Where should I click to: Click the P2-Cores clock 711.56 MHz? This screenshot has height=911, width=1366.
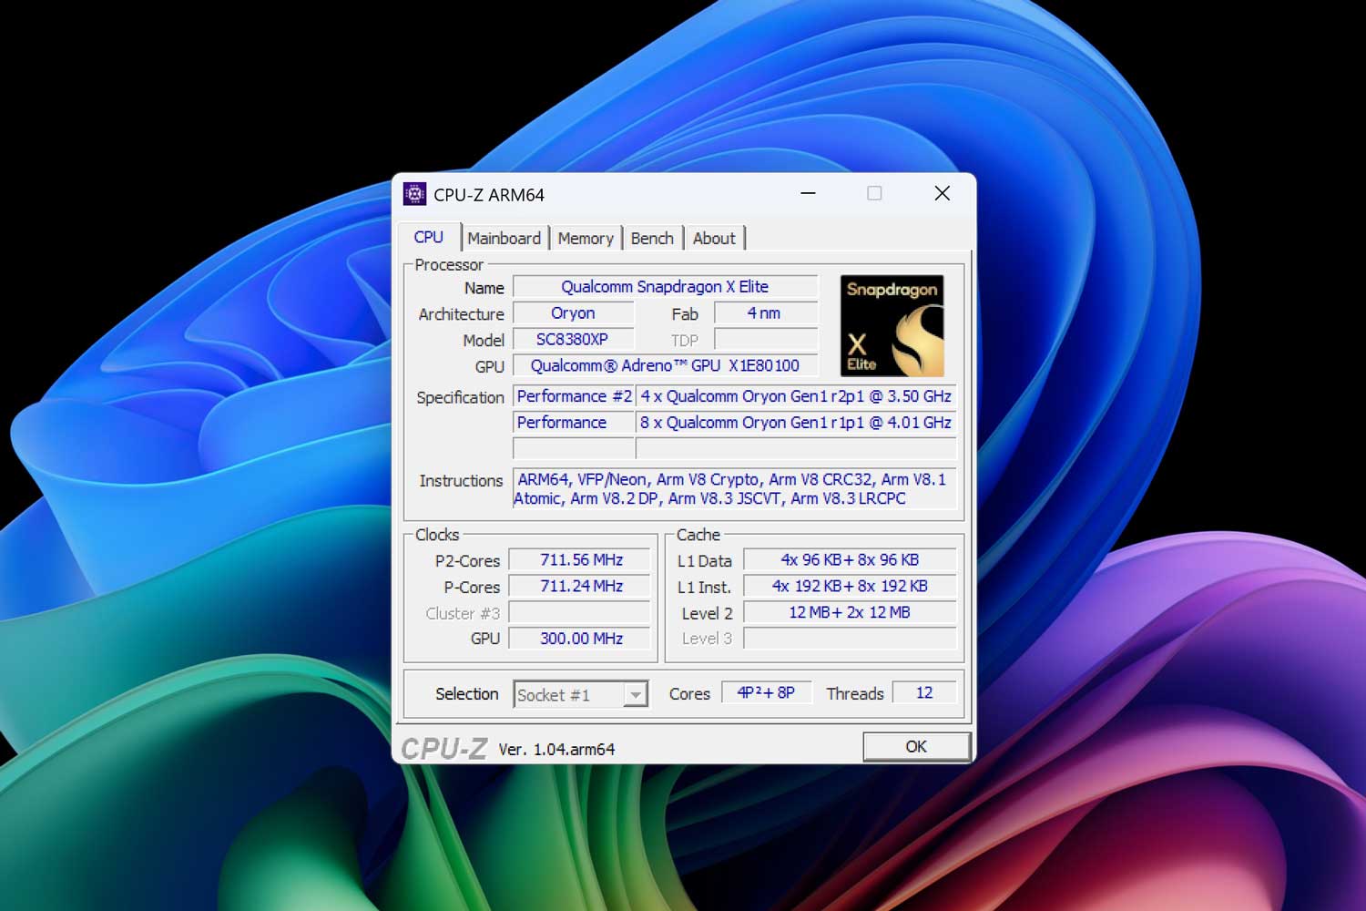(x=580, y=560)
